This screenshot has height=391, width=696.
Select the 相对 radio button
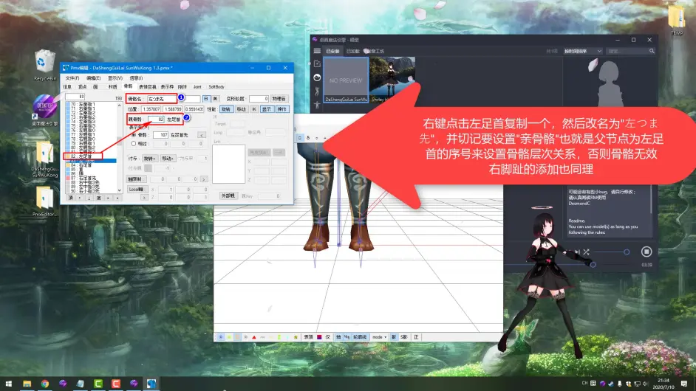click(x=134, y=144)
